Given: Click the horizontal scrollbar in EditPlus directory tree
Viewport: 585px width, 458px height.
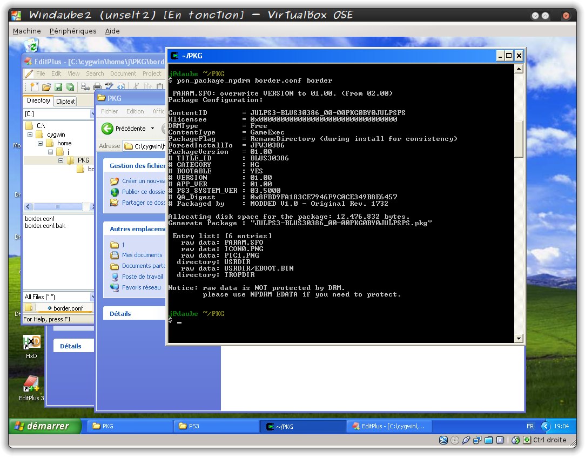Looking at the screenshot, I should [x=58, y=207].
